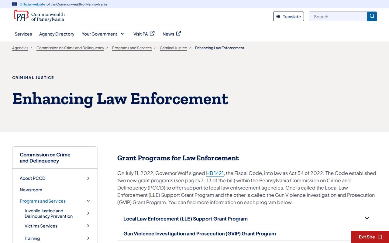The image size is (389, 243).
Task: Expand Local Law Enforcement (LLE) Support Grant Program
Action: [247, 219]
